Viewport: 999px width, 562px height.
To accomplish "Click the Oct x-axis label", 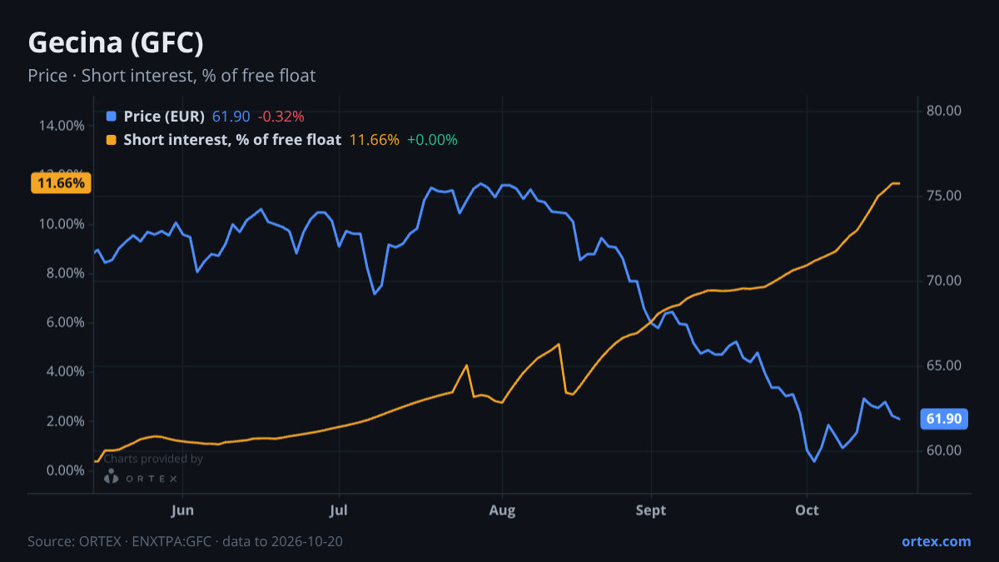I will pos(807,510).
